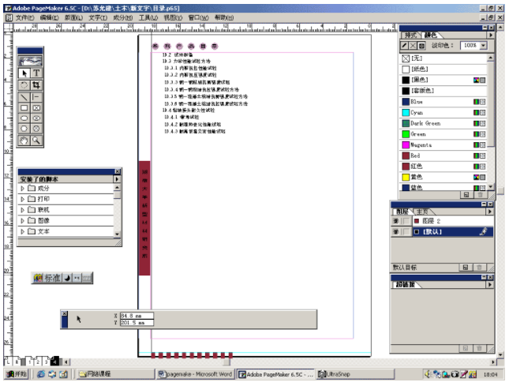Viewport: 509px width, 386px height.
Task: Expand the 成分 scripts folder
Action: [22, 188]
